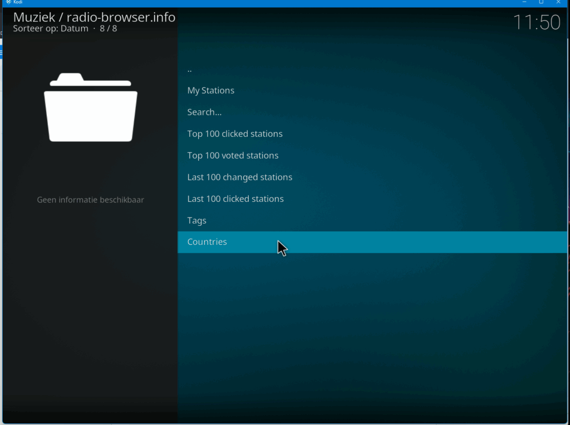Viewport: 570px width, 425px height.
Task: Open the Tags folder
Action: 196,221
